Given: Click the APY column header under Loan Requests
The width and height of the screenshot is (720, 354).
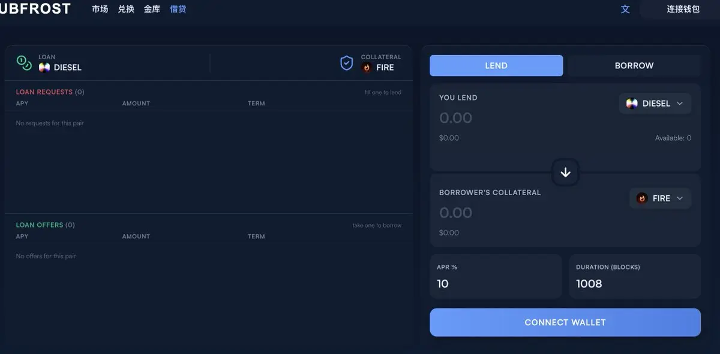Looking at the screenshot, I should click(22, 104).
